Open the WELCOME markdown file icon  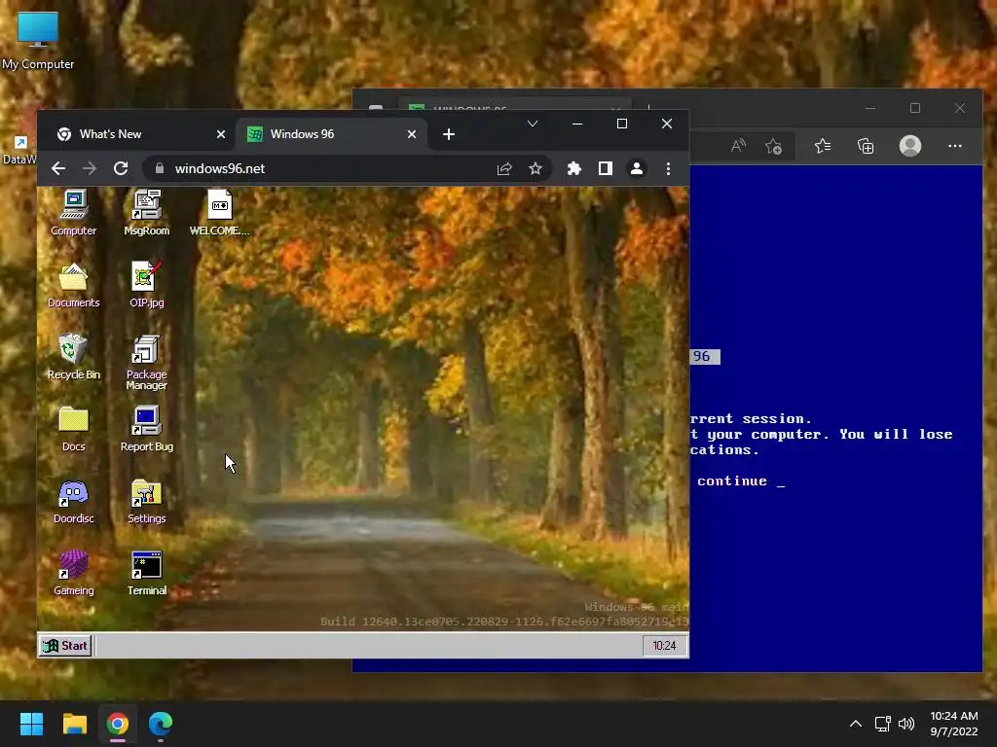coord(220,212)
